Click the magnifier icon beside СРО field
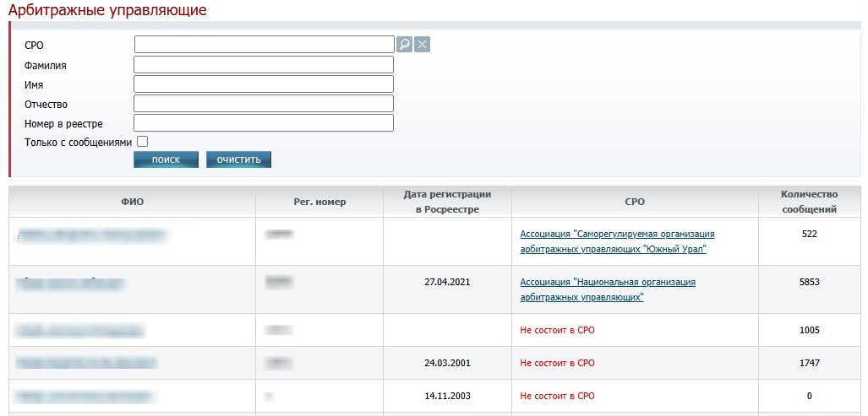The width and height of the screenshot is (868, 416). click(x=405, y=45)
